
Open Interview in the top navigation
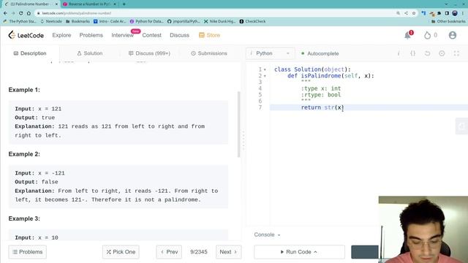(122, 35)
